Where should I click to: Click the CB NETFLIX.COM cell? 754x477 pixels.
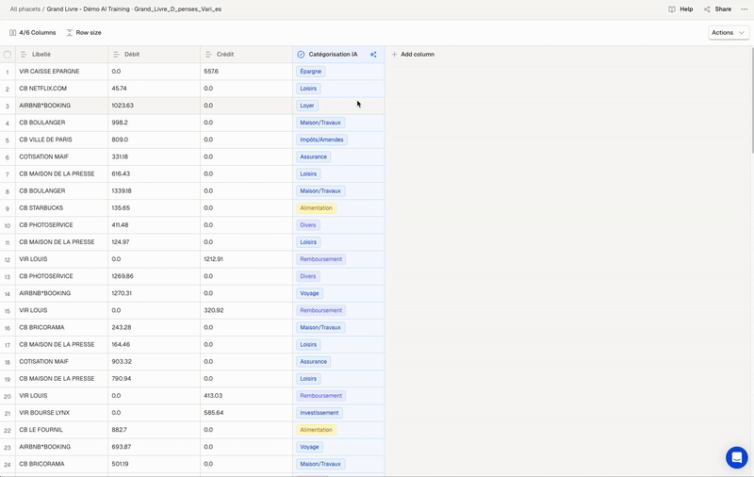(61, 89)
